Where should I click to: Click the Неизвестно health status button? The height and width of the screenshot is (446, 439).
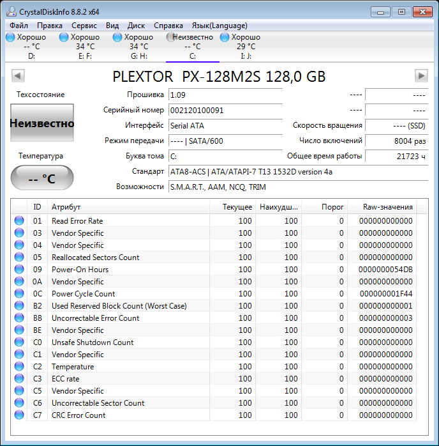coord(42,123)
